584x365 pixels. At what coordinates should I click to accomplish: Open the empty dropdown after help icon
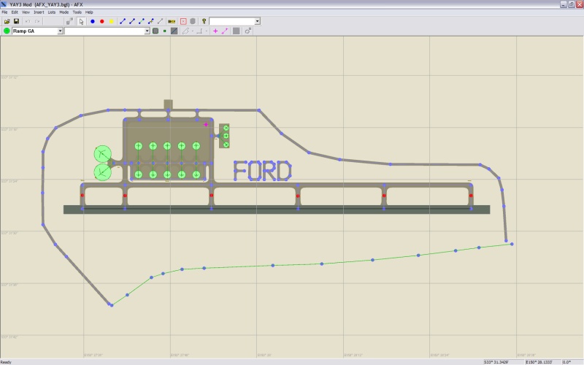[x=257, y=21]
